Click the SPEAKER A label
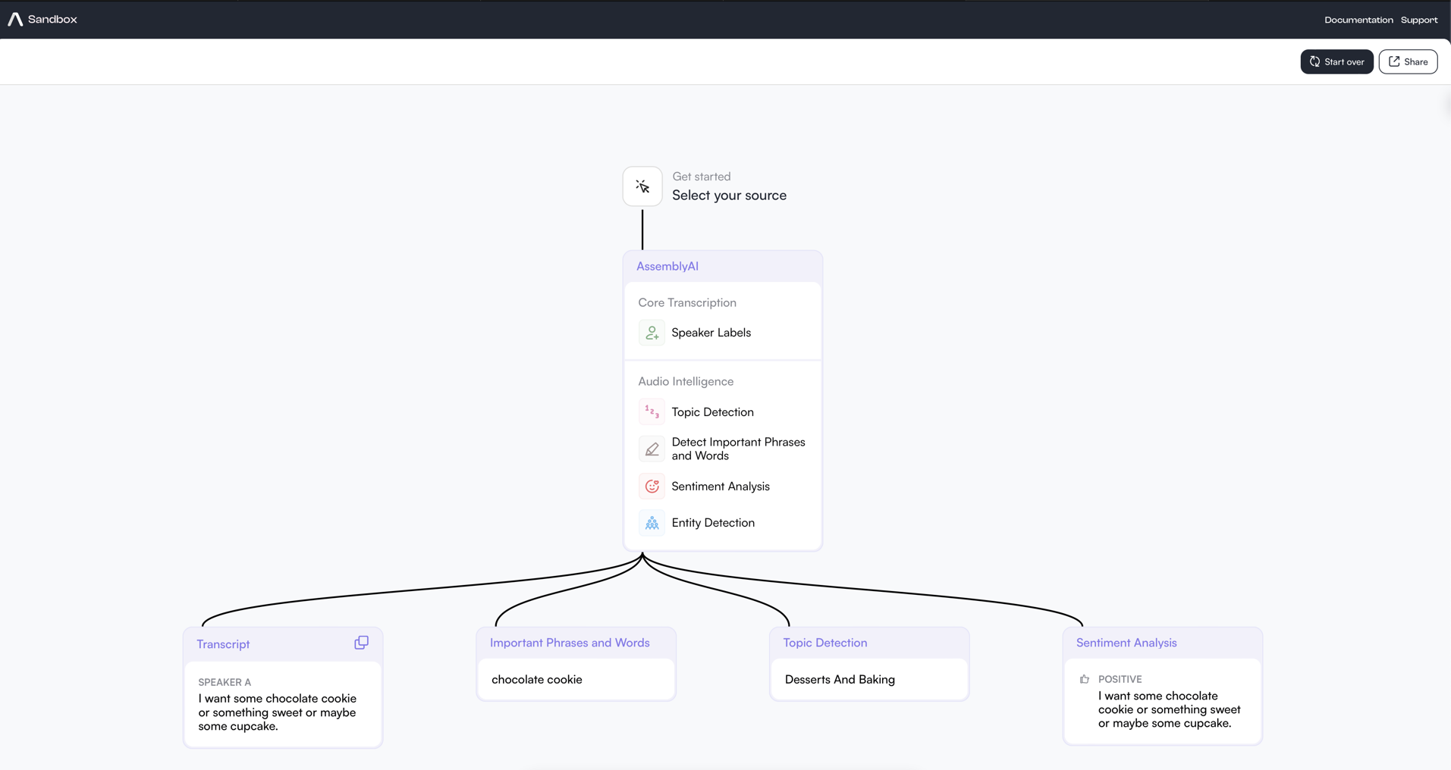 225,682
